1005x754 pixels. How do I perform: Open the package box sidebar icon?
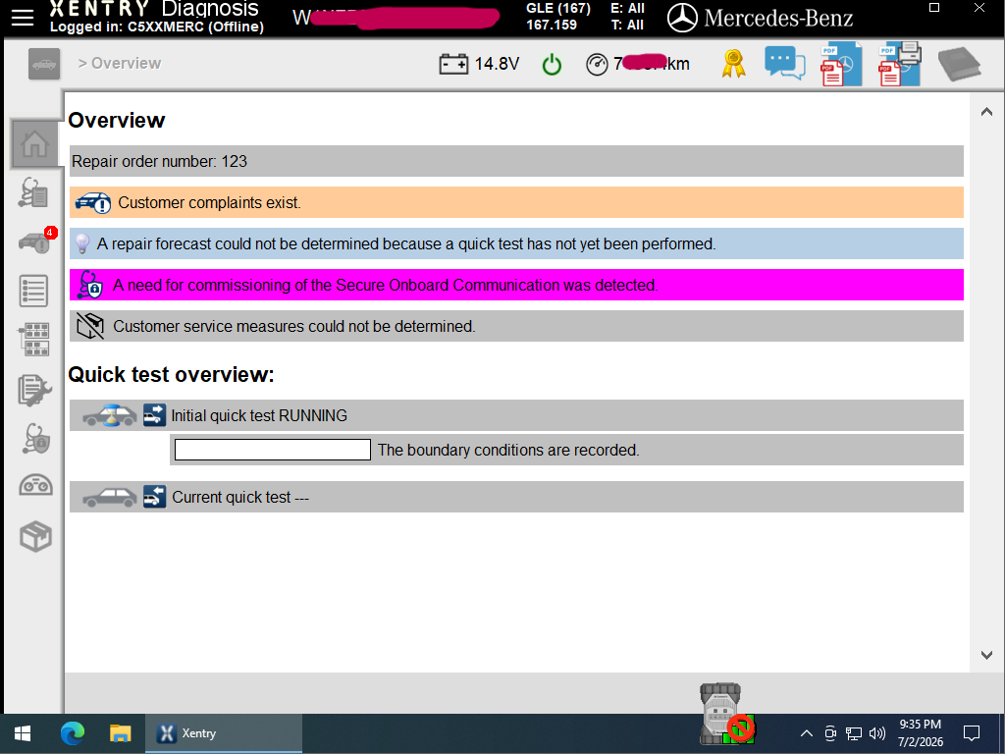35,537
